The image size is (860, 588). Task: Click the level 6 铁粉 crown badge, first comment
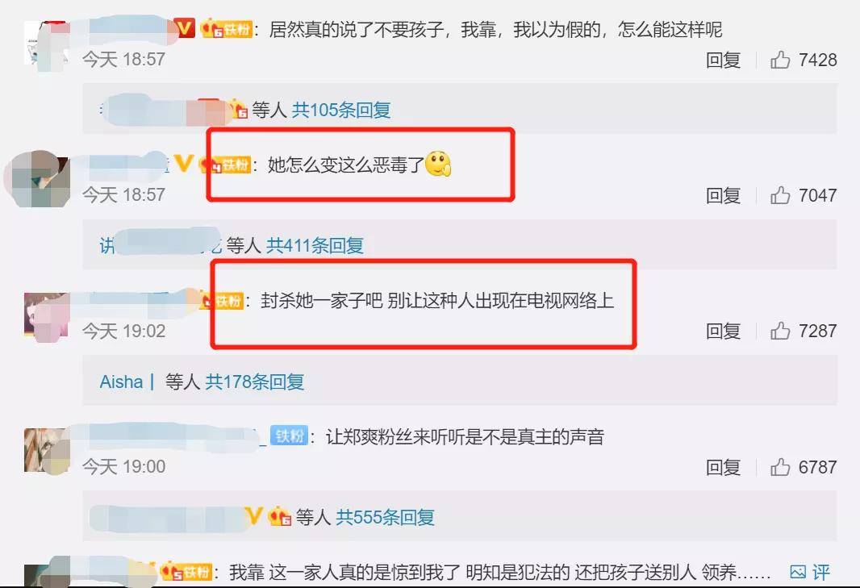(x=226, y=28)
